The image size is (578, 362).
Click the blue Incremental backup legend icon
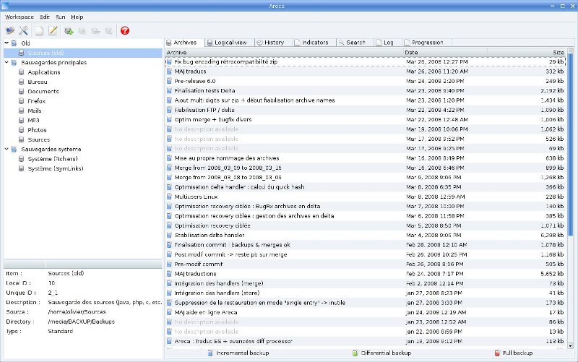210,353
